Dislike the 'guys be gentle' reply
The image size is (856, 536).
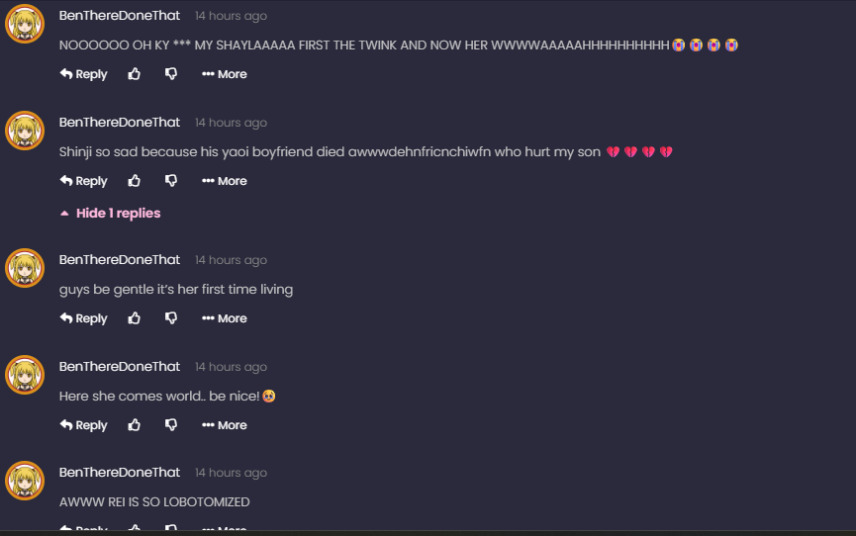[x=171, y=318]
